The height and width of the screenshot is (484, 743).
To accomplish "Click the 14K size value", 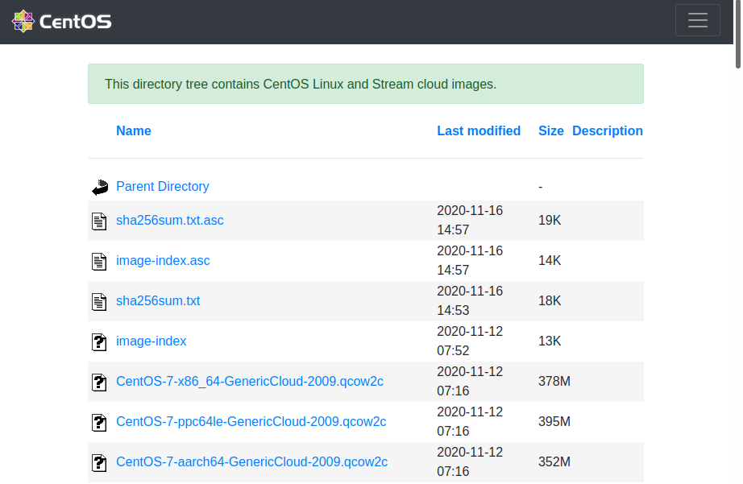I will (550, 260).
